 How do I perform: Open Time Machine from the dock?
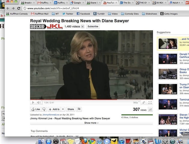[172, 142]
